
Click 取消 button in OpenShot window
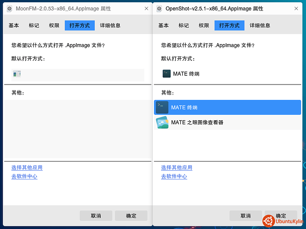tap(246, 216)
